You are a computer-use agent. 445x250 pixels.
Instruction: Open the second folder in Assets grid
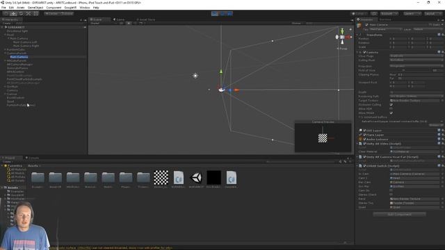point(56,178)
